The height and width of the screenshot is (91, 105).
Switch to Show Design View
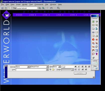click(x=9, y=8)
